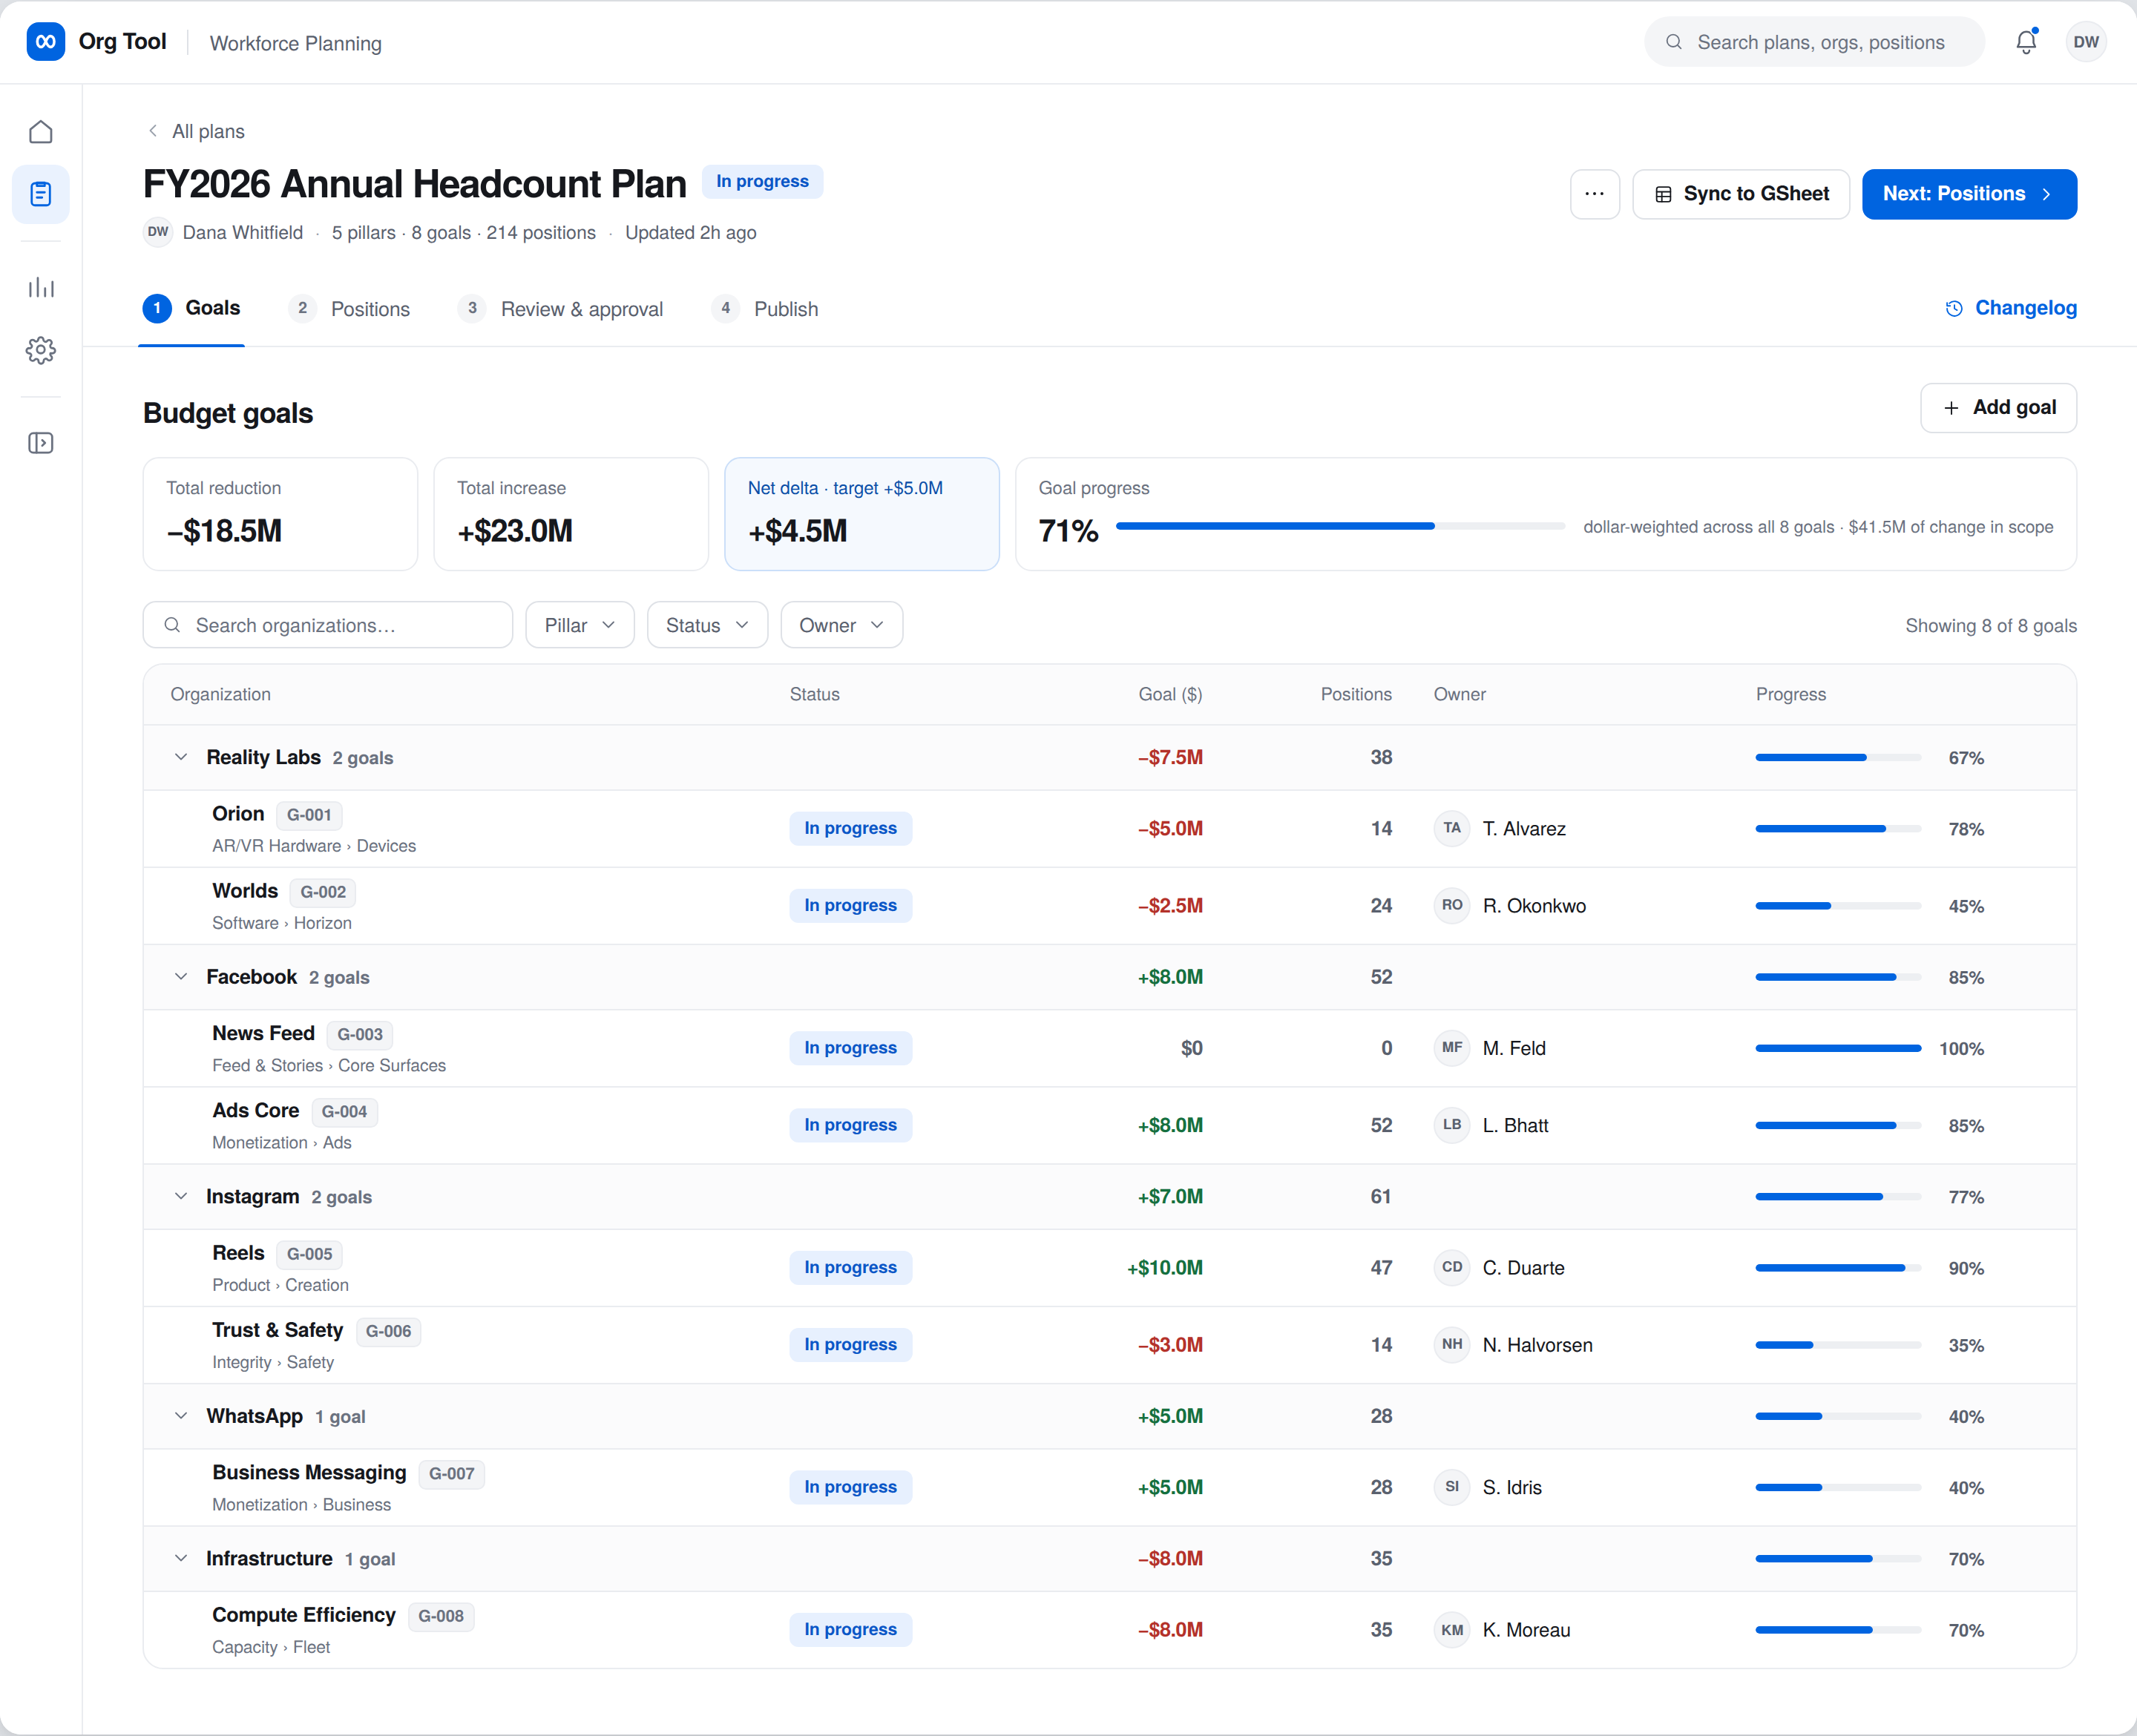The width and height of the screenshot is (2137, 1736).
Task: Open the Publish step tab
Action: pyautogui.click(x=765, y=308)
